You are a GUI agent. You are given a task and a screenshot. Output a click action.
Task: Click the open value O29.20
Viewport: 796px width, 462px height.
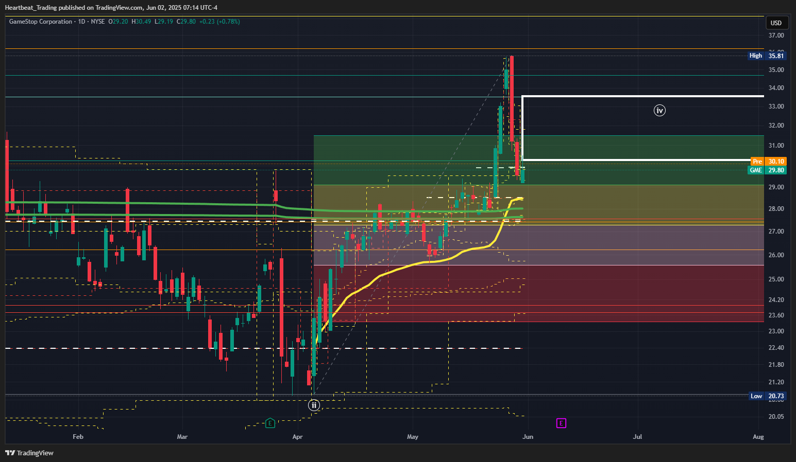pos(118,22)
